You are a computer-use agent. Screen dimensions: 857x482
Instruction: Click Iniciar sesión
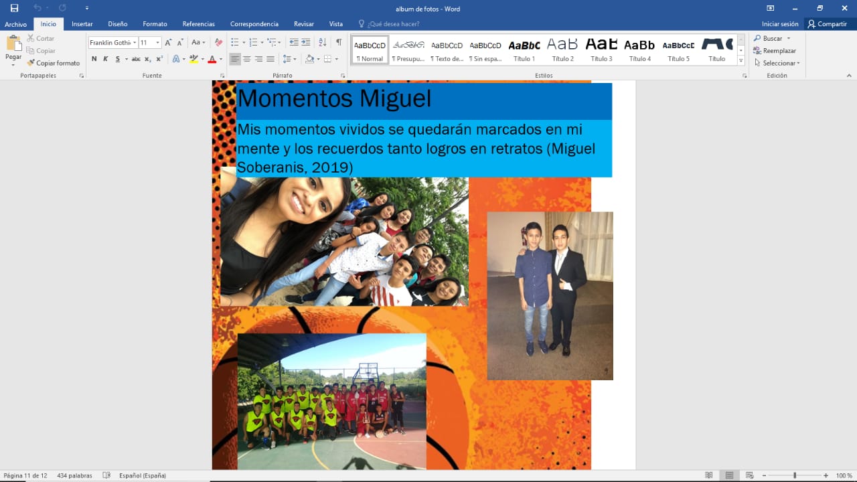[780, 24]
